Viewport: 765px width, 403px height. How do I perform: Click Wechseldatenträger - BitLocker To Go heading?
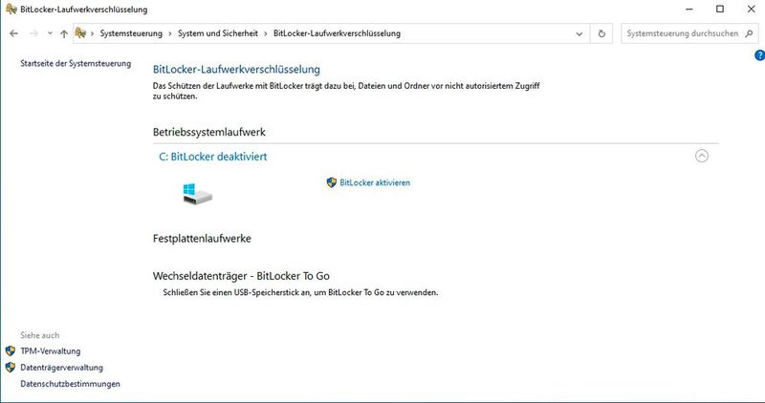click(x=241, y=276)
